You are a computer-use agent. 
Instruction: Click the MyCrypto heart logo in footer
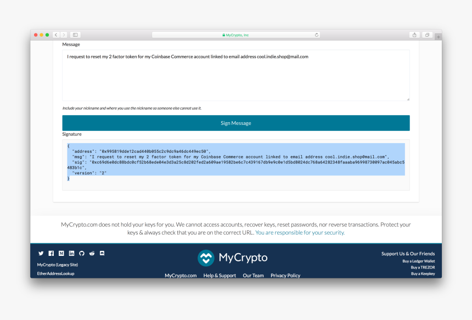point(206,258)
